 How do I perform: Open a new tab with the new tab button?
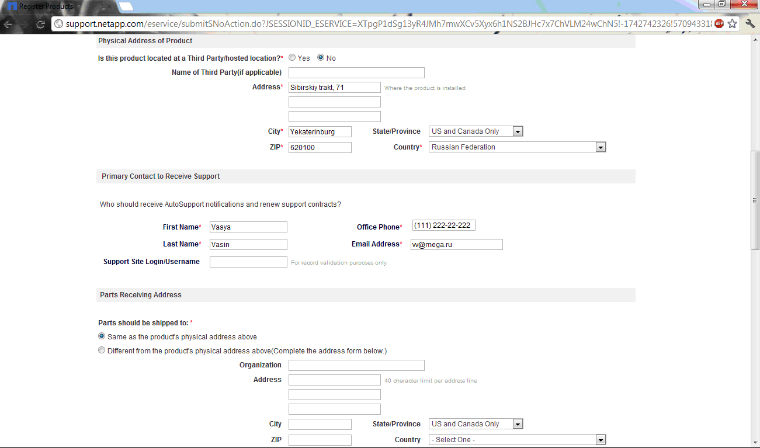pyautogui.click(x=126, y=6)
